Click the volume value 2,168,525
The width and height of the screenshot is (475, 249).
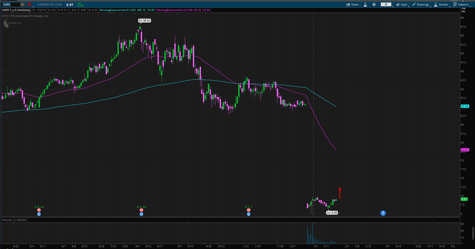(x=20, y=220)
